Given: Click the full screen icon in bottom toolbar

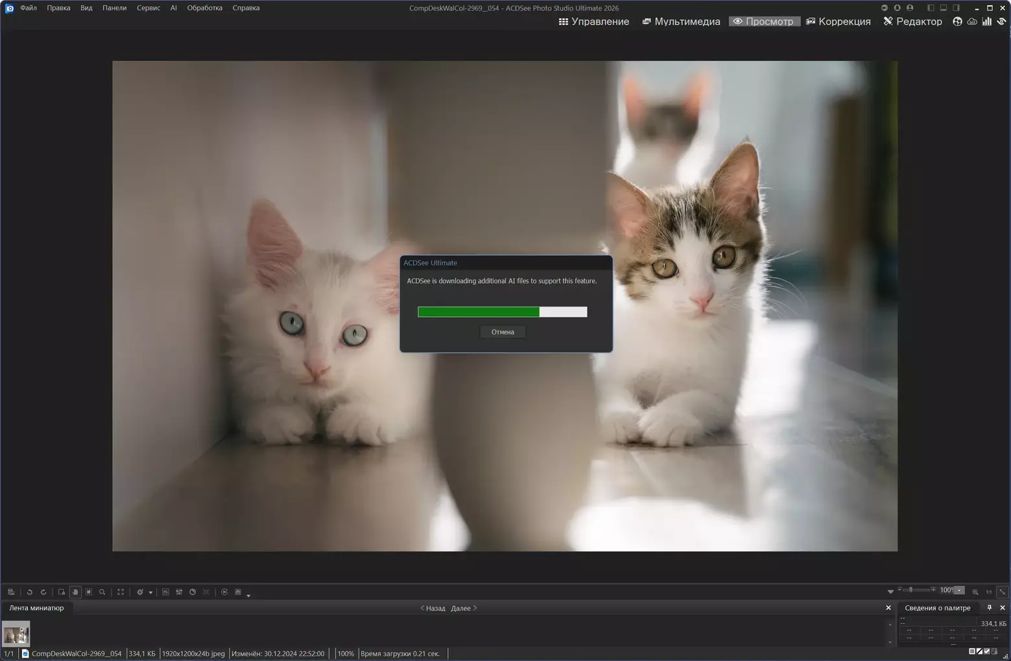Looking at the screenshot, I should 121,592.
